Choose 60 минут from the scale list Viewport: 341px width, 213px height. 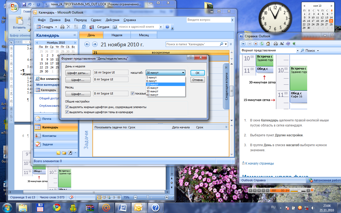[x=165, y=95]
